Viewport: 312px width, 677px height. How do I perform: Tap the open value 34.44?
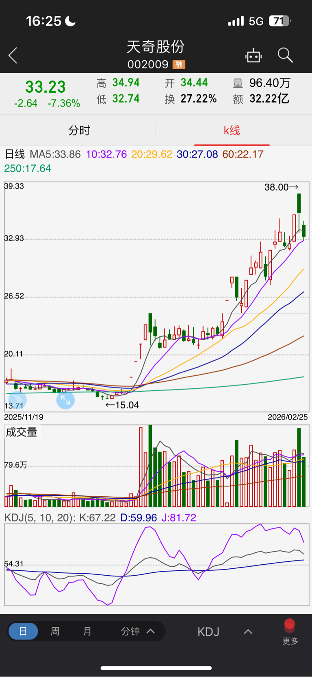tap(194, 83)
